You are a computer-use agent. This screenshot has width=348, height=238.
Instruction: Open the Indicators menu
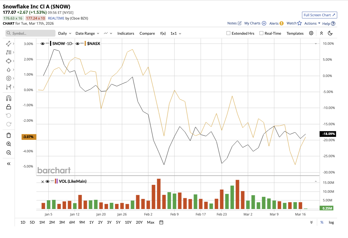point(126,33)
